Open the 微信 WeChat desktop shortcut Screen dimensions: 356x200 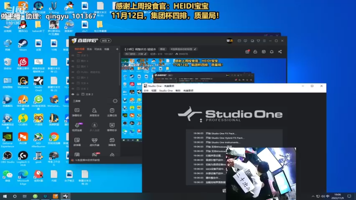click(8, 176)
